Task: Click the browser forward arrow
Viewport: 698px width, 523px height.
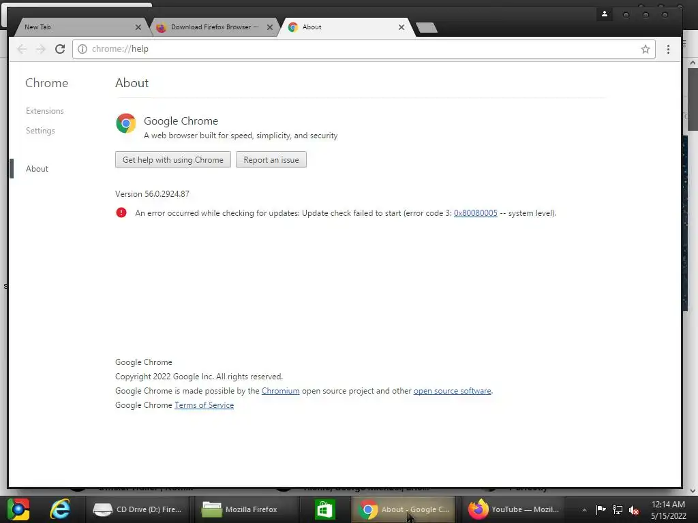Action: pos(40,49)
